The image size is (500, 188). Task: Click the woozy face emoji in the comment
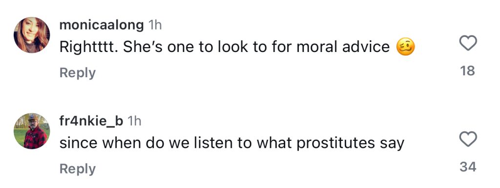[x=405, y=48]
